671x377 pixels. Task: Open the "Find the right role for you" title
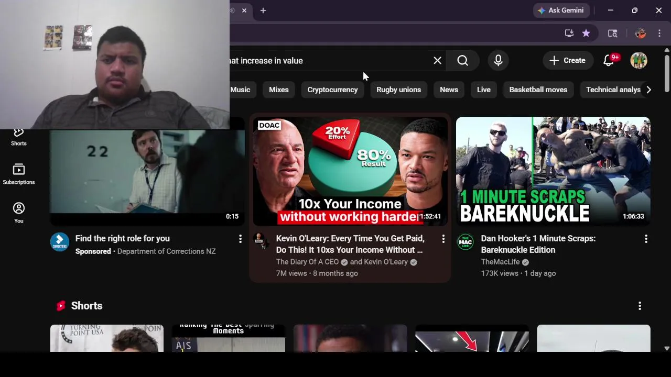122,238
